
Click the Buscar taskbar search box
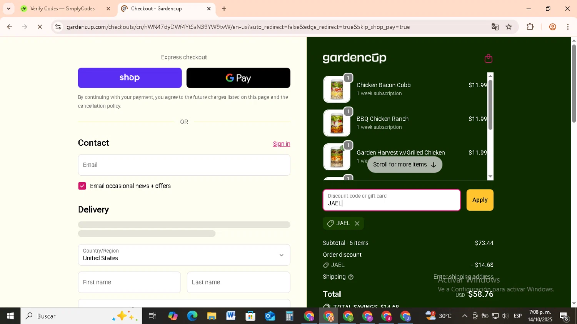(x=81, y=316)
